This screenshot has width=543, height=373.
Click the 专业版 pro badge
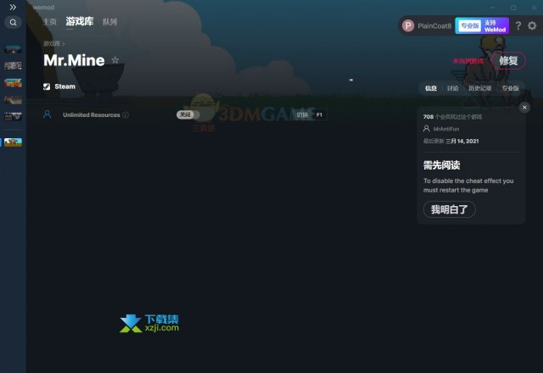click(x=469, y=26)
